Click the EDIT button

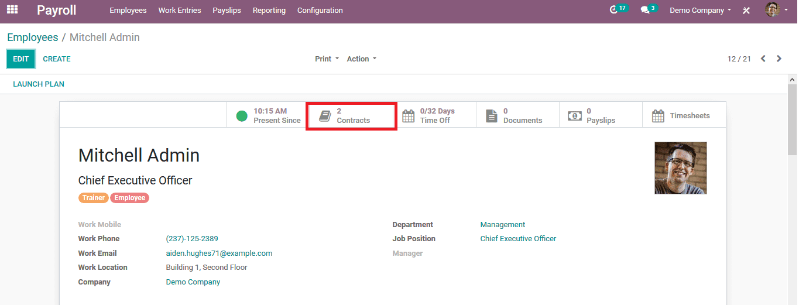click(21, 59)
